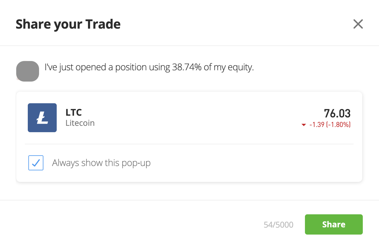Click the 'Always show this pop-up' label

coord(101,163)
